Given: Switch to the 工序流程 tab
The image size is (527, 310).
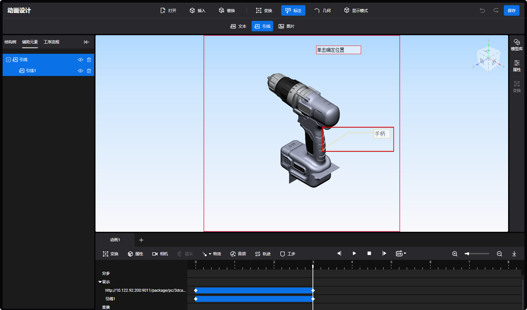Looking at the screenshot, I should pyautogui.click(x=51, y=42).
